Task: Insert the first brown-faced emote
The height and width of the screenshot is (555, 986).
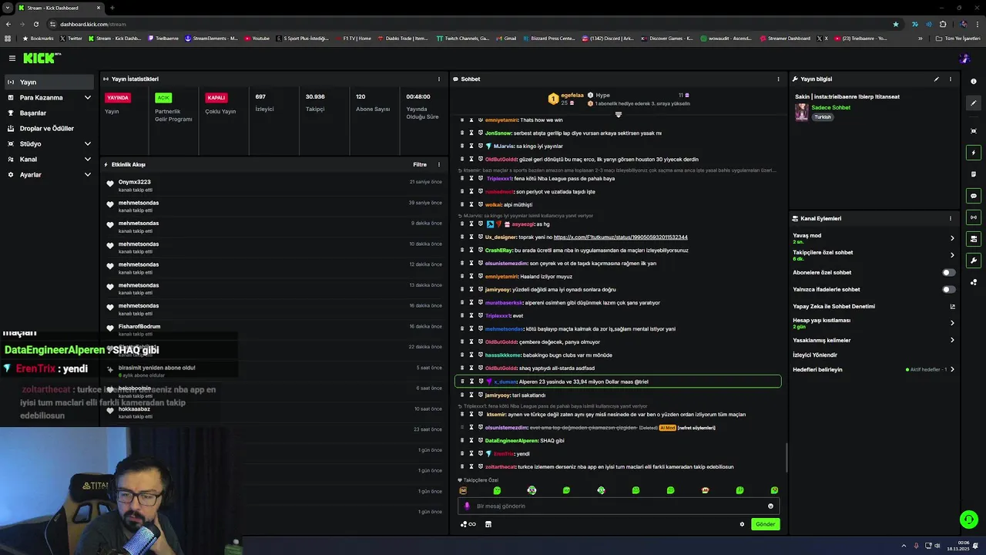Action: coord(463,490)
